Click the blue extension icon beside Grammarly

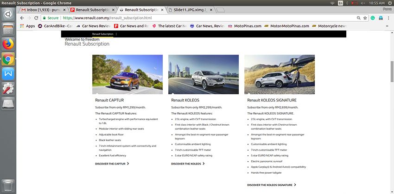click(381, 18)
